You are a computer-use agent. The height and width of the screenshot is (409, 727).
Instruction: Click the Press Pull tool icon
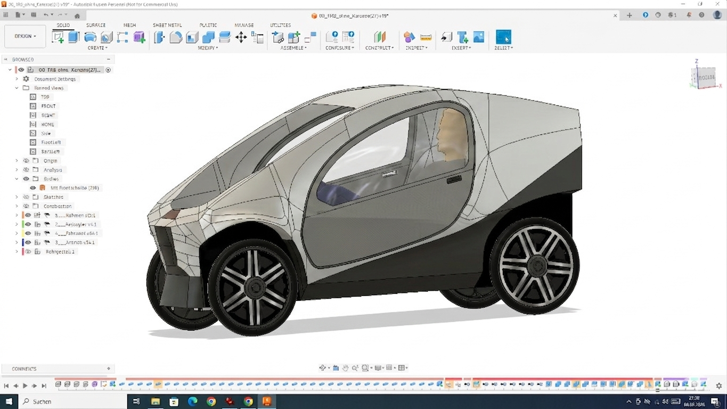tap(159, 37)
